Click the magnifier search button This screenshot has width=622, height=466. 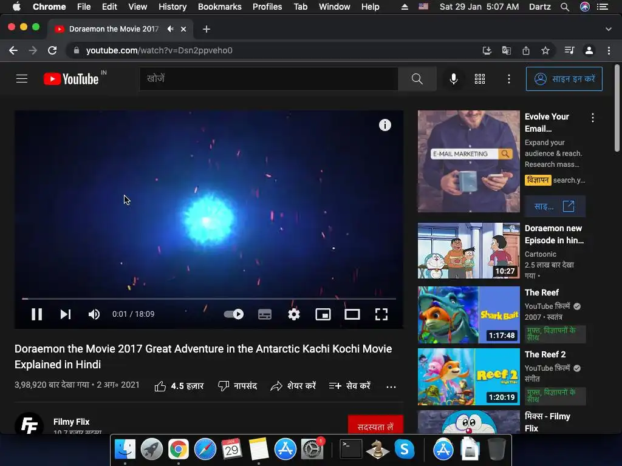click(417, 79)
